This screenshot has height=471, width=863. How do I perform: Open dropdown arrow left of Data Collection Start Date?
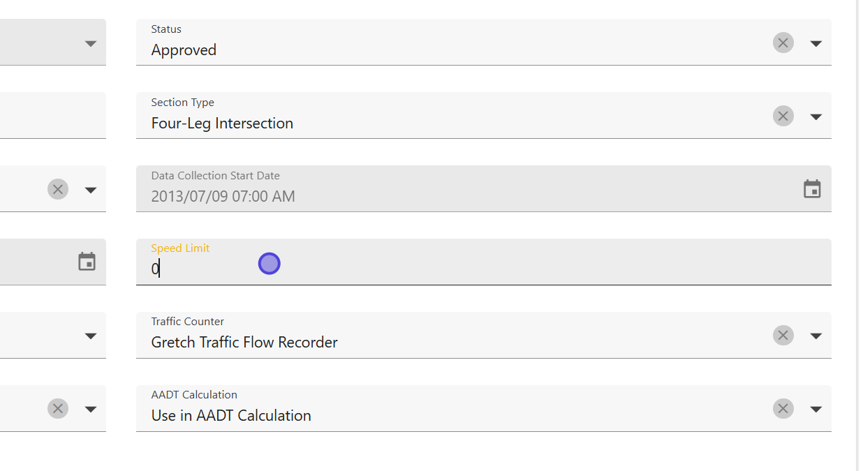(90, 190)
